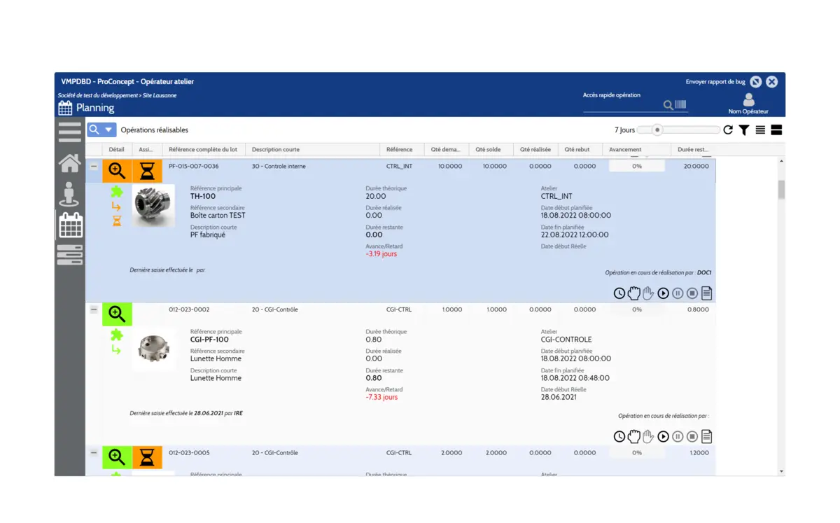This screenshot has height=523, width=840.
Task: Open the hamburger menu in the sidebar
Action: (70, 132)
